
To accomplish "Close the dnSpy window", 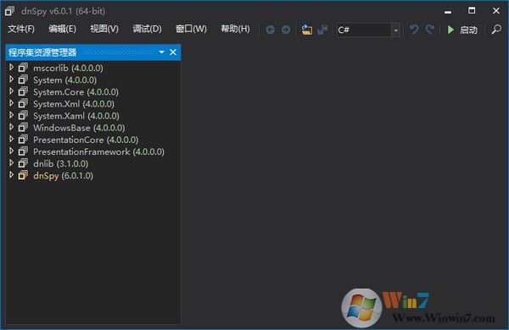I will coord(496,11).
